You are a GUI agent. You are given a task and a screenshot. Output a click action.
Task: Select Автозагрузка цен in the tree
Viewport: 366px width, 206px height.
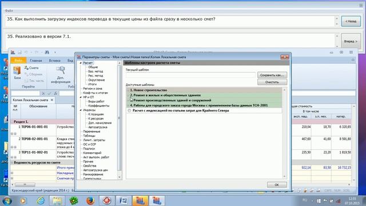pos(96,171)
